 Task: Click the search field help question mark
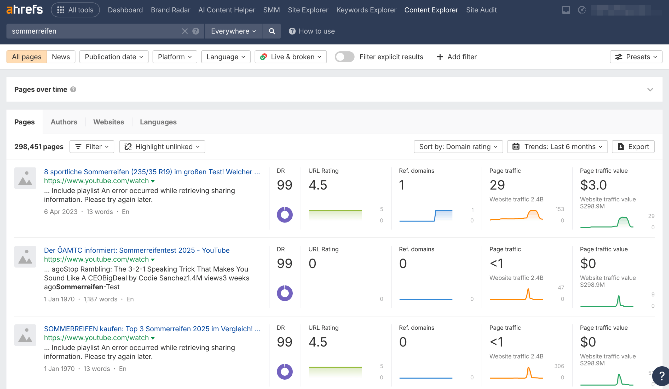click(196, 31)
